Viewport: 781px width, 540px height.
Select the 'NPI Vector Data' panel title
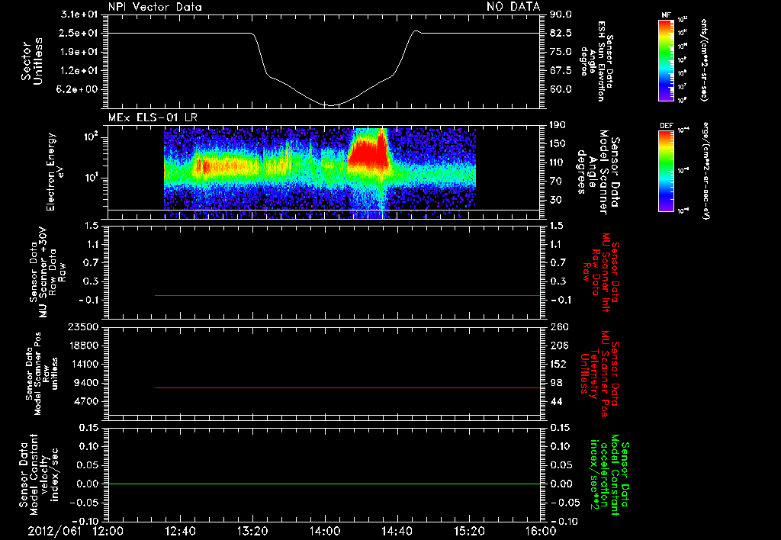point(155,7)
